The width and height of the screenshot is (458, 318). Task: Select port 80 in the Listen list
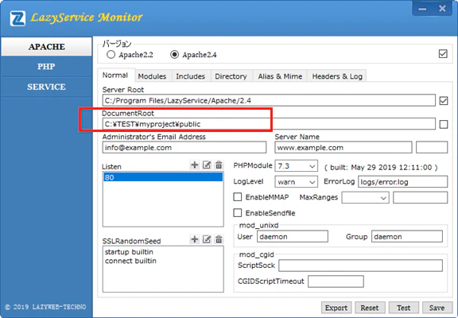click(x=163, y=177)
